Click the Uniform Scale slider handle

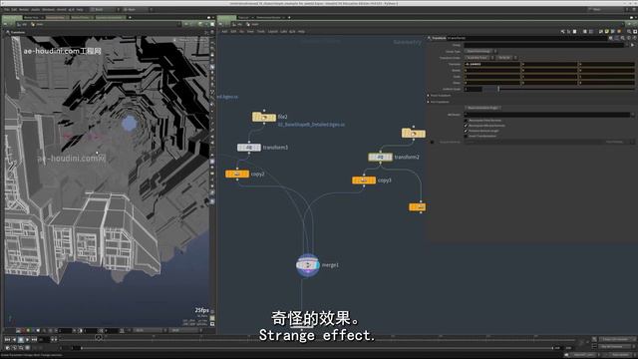coord(498,89)
